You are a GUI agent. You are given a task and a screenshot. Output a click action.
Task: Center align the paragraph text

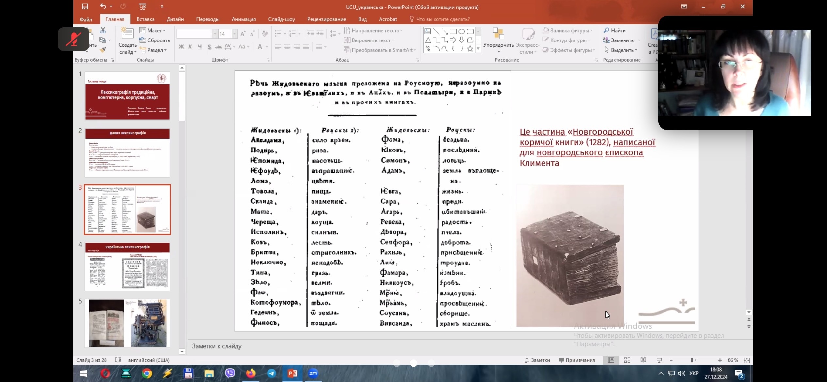point(287,47)
